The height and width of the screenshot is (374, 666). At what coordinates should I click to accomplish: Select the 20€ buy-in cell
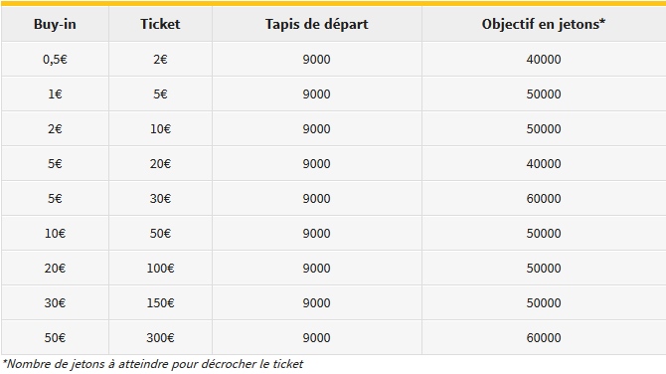pyautogui.click(x=55, y=269)
